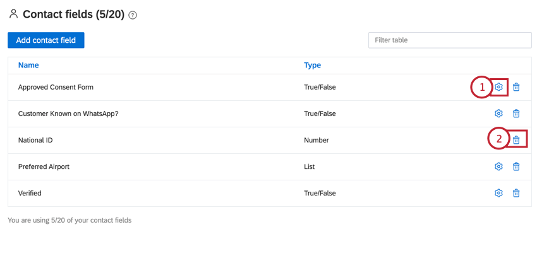Delete the Verified contact field
The image size is (537, 268).
[x=516, y=193]
